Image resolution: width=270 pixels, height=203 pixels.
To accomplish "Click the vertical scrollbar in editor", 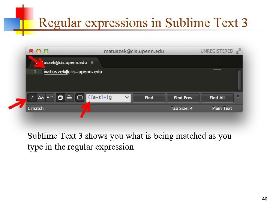I will [x=240, y=80].
